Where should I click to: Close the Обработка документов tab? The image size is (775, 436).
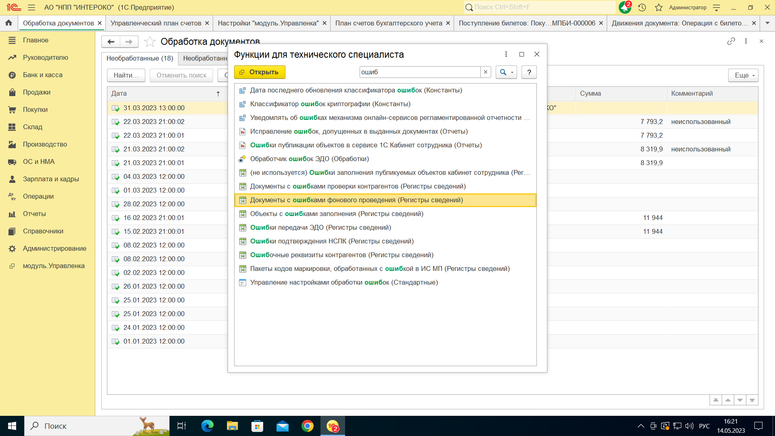pyautogui.click(x=100, y=23)
